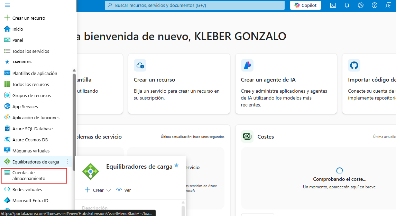Open the notifications bell

click(347, 5)
